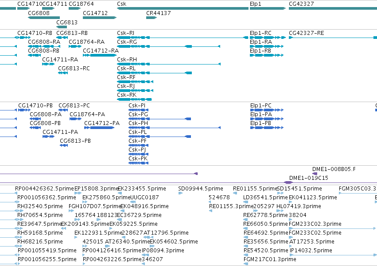Viewport: 377px width, 266px height.
Task: Click protein Csk-PI
Action: tap(139, 110)
